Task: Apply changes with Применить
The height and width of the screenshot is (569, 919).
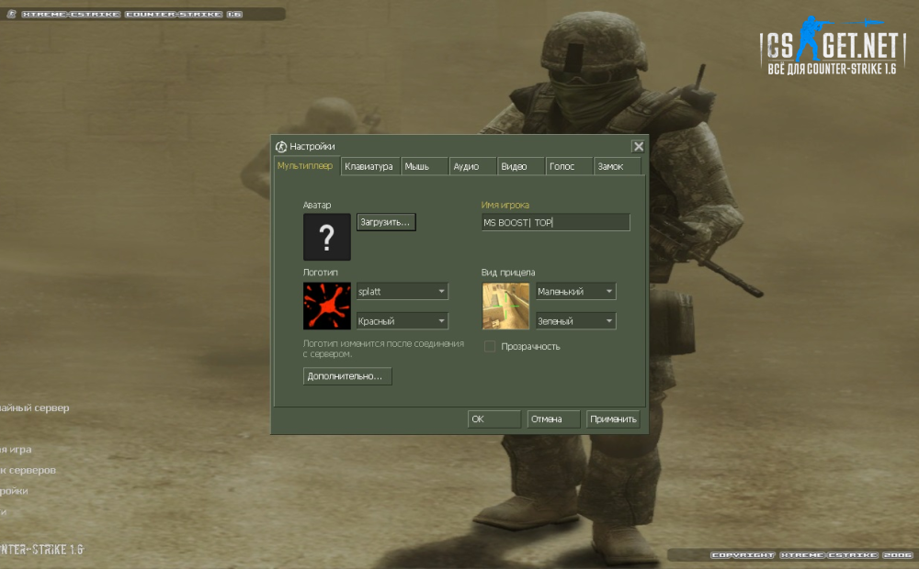Action: 613,419
